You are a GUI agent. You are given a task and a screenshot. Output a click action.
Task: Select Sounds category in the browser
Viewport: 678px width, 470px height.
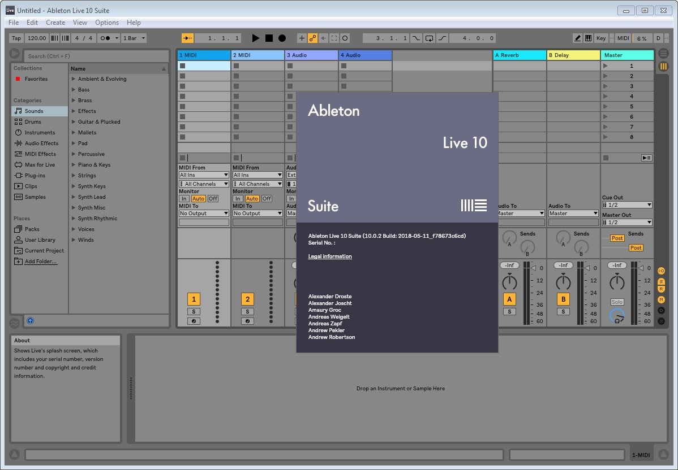40,111
